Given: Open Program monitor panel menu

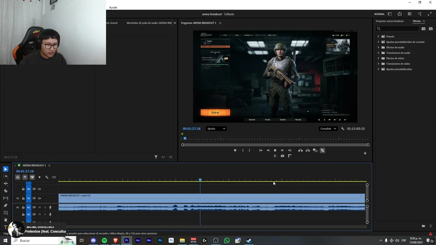Looking at the screenshot, I should (x=220, y=23).
